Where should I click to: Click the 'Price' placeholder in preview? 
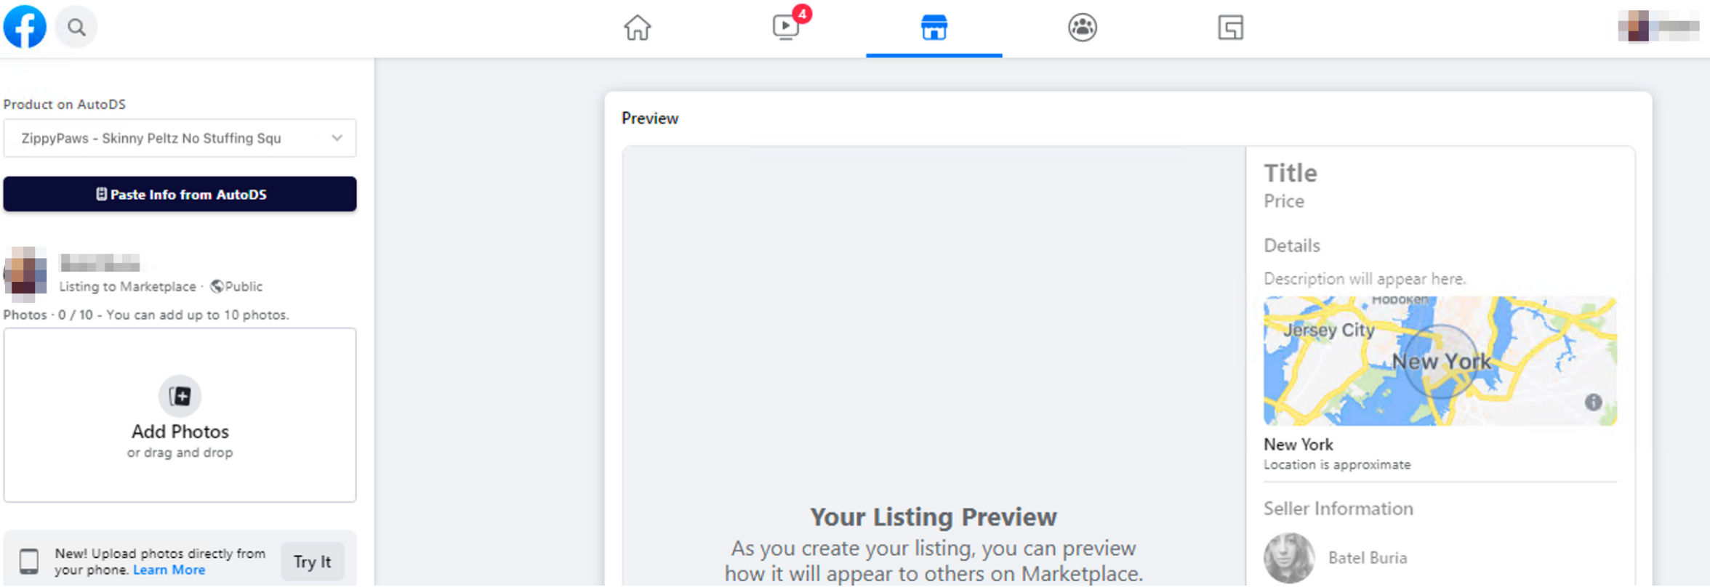(1284, 201)
